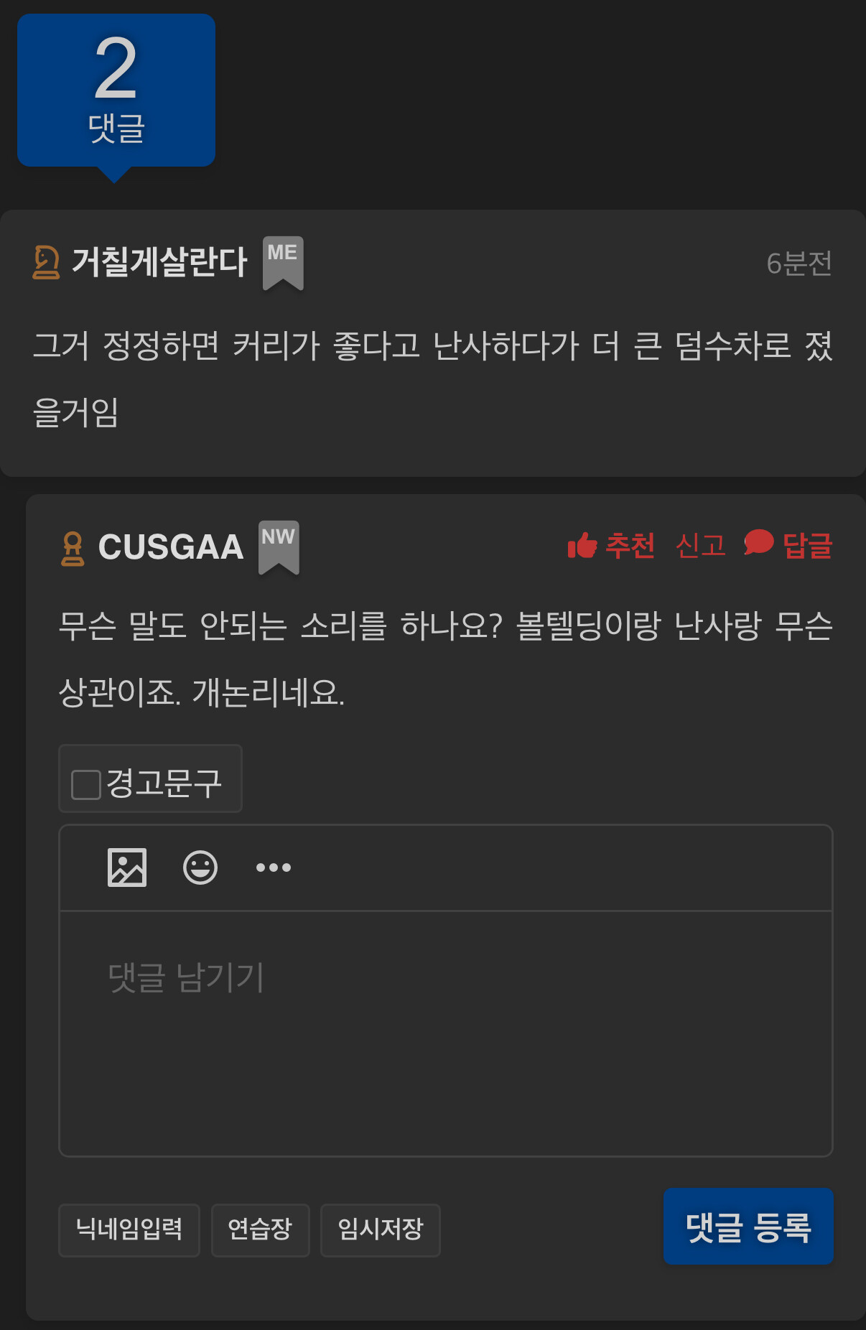This screenshot has height=1330, width=866.
Task: Click the 댓글 남기기 text area
Action: click(x=446, y=1033)
